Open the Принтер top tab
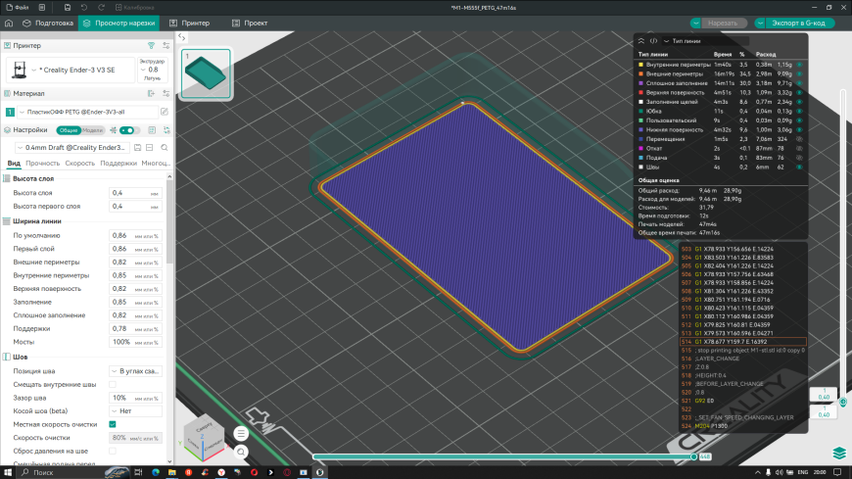This screenshot has height=479, width=852. (190, 23)
